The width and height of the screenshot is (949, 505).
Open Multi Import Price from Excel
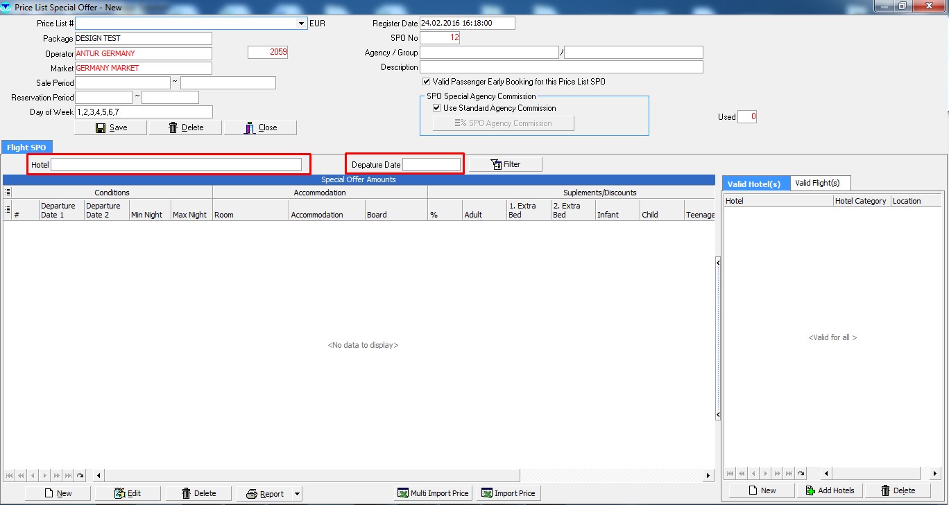coord(434,493)
